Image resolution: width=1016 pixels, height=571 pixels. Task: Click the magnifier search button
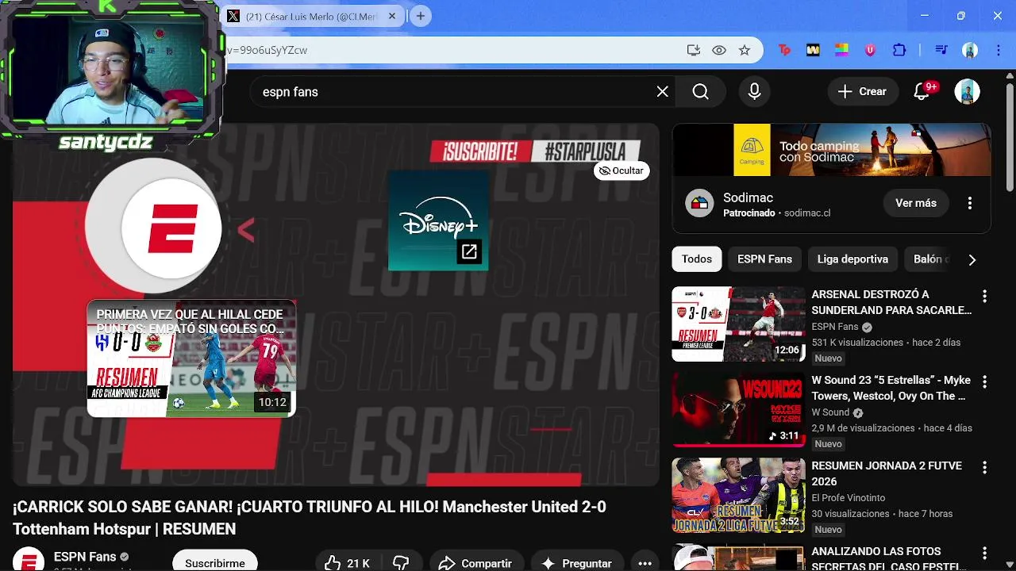[x=700, y=92]
